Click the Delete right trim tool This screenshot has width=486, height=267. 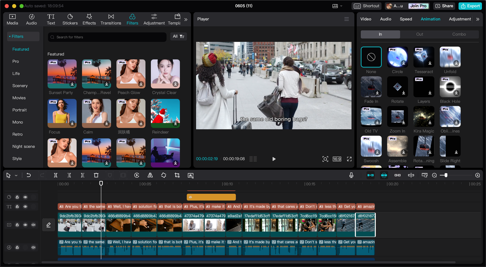pyautogui.click(x=82, y=175)
